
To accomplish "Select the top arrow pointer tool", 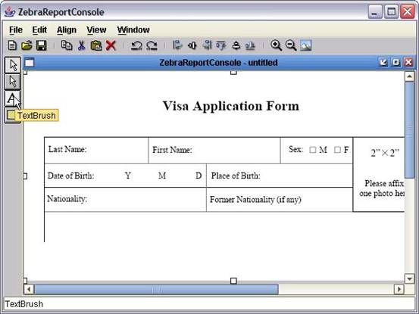I will click(x=13, y=65).
